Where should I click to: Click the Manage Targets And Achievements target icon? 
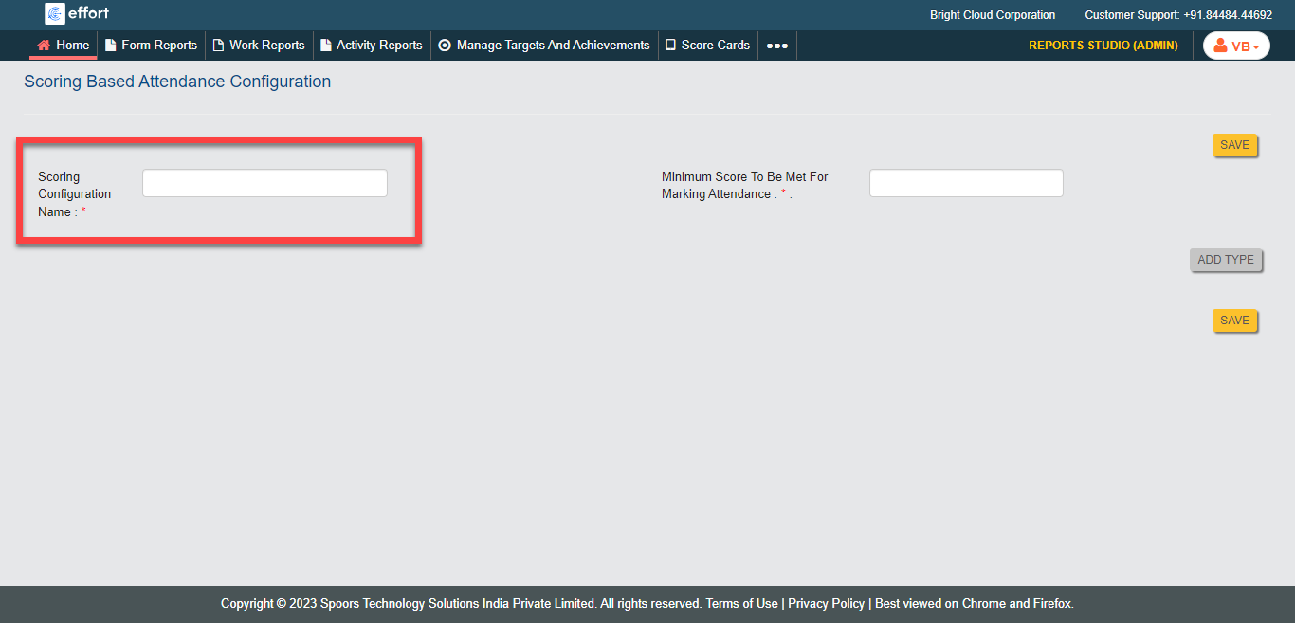click(x=445, y=45)
